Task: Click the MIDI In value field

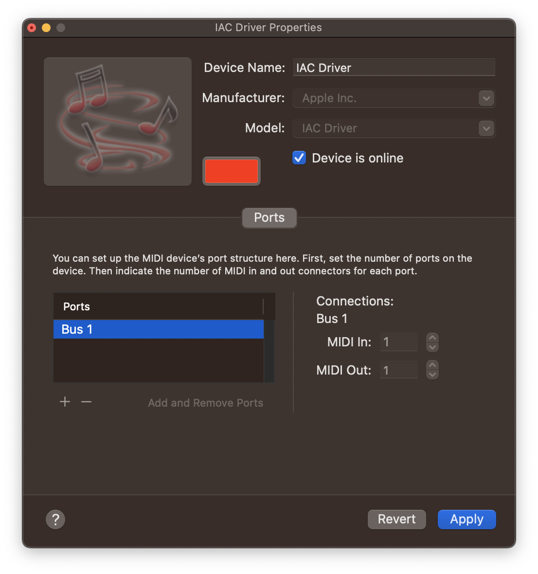Action: click(399, 342)
